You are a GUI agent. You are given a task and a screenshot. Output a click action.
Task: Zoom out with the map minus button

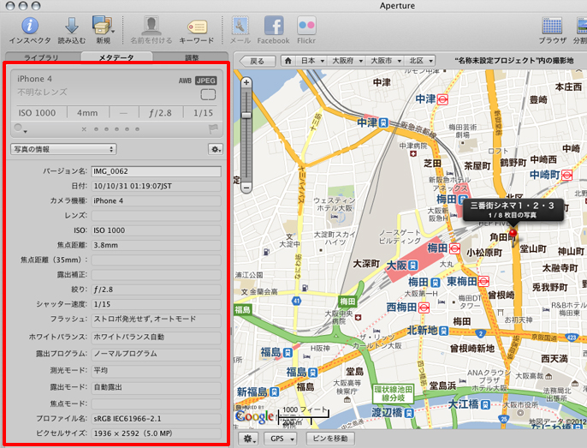click(x=246, y=187)
